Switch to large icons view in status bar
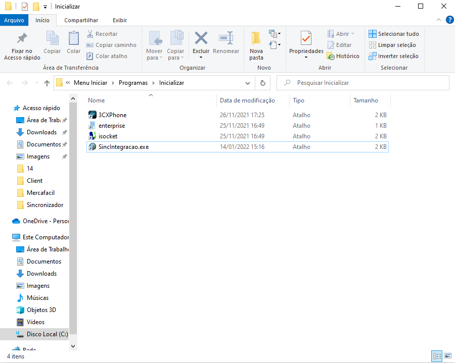The width and height of the screenshot is (455, 363). pos(448,356)
